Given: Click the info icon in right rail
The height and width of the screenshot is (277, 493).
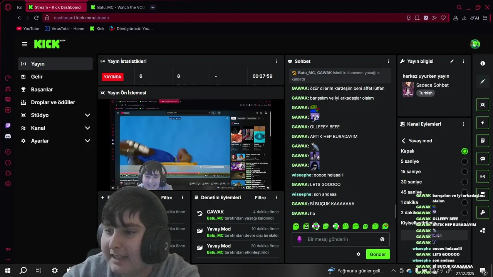Looking at the screenshot, I should coord(483,63).
